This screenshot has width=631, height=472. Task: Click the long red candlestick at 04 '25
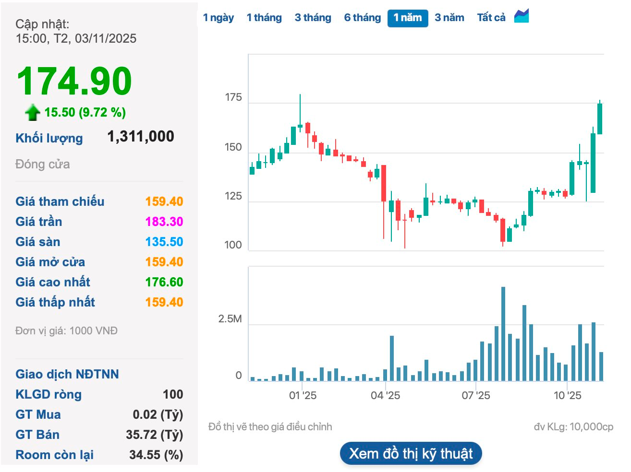(x=384, y=183)
